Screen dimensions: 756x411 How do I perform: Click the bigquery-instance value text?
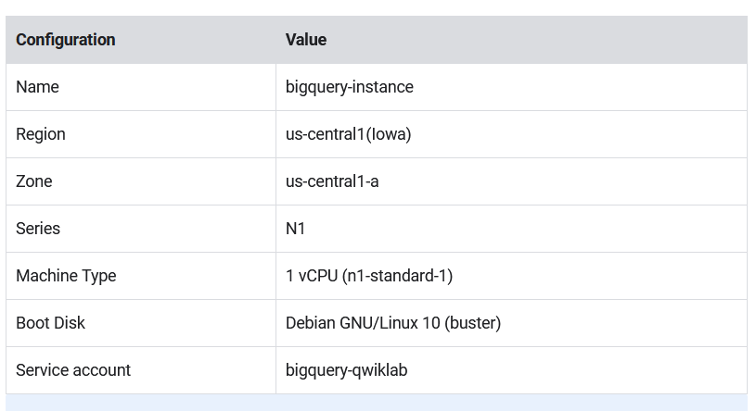click(x=349, y=87)
